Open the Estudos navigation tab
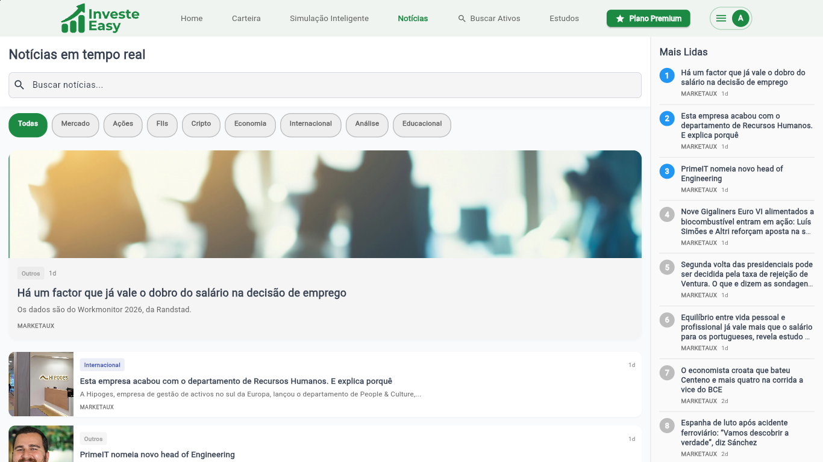The height and width of the screenshot is (462, 823). [x=564, y=19]
